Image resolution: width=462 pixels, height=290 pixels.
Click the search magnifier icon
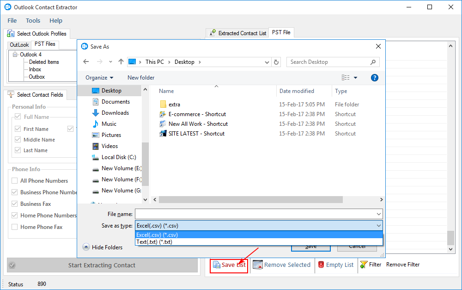[x=373, y=62]
